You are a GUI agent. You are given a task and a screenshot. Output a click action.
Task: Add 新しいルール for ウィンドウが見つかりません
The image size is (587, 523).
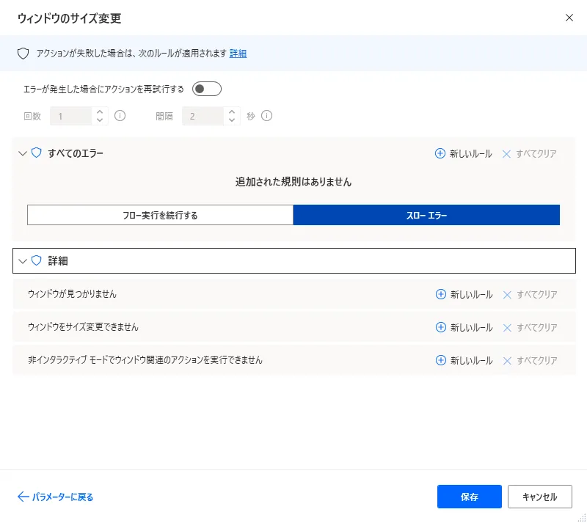coord(464,294)
